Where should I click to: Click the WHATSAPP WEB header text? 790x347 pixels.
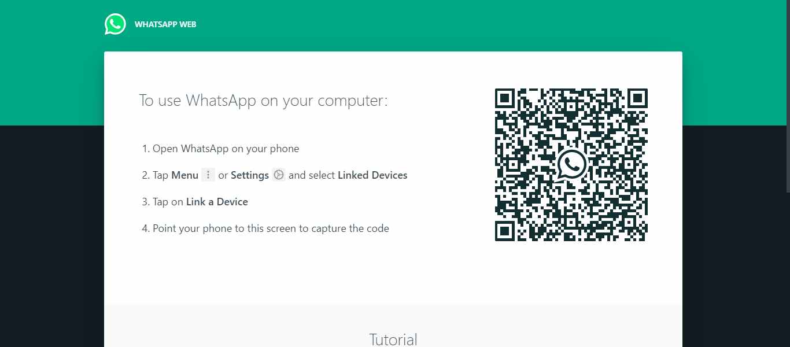165,25
